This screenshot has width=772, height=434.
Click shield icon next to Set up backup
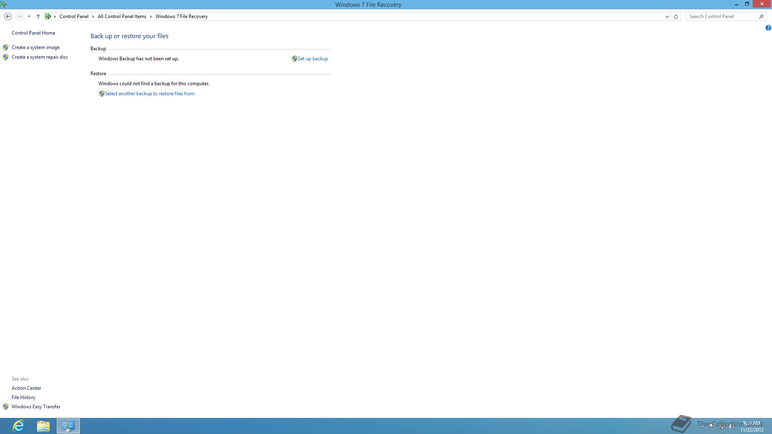pos(294,59)
